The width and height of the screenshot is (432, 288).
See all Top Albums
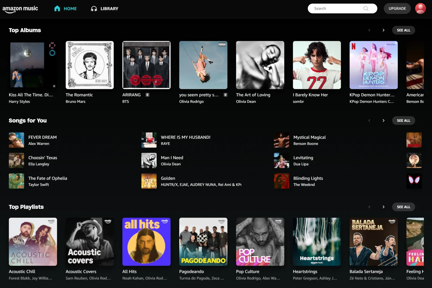tap(403, 30)
